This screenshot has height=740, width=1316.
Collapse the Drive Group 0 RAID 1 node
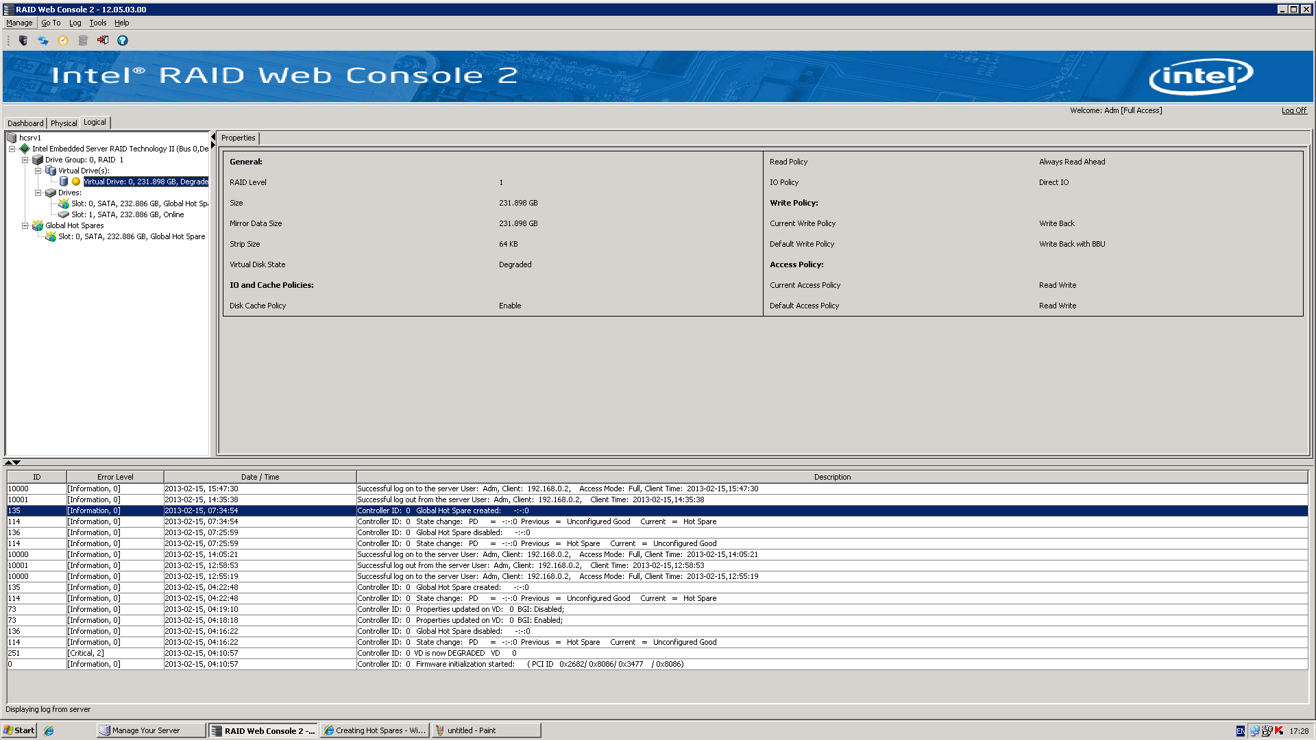[25, 160]
